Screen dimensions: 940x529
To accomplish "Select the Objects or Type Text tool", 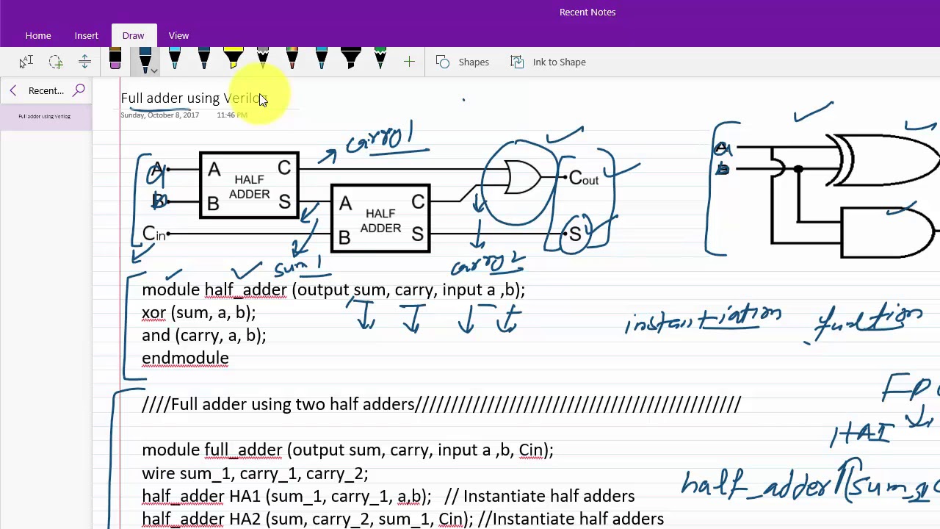I will click(x=26, y=62).
